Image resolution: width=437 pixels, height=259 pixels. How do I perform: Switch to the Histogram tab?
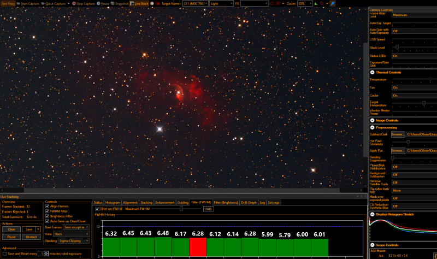tap(113, 203)
